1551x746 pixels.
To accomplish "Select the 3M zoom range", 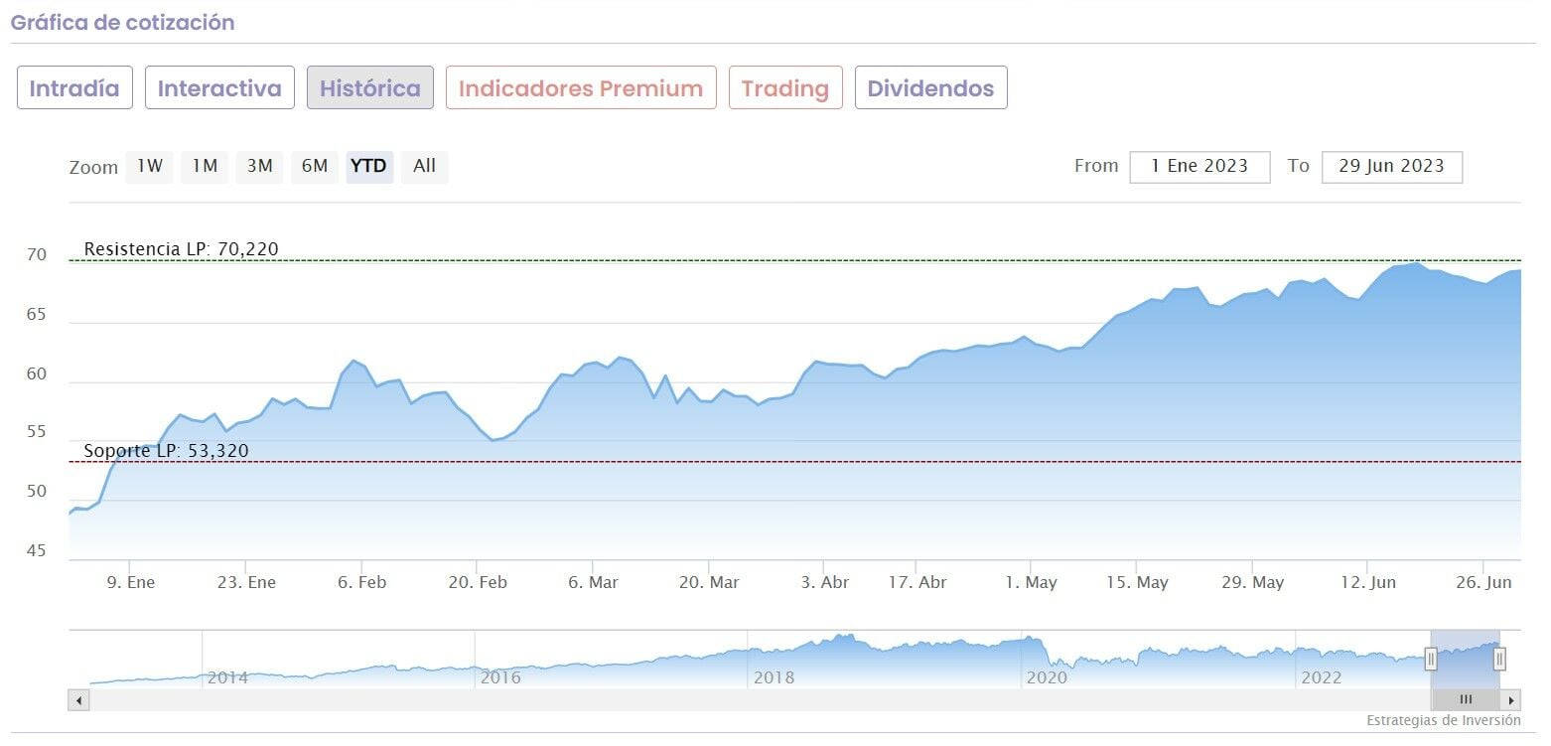I will coord(260,167).
